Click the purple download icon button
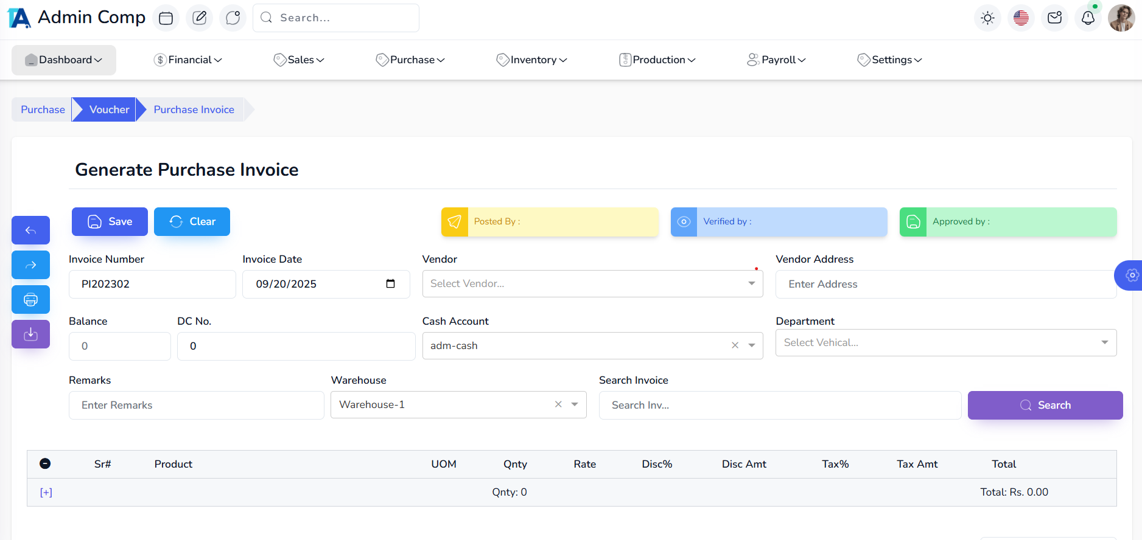Screen dimensions: 1142x540 pos(30,334)
